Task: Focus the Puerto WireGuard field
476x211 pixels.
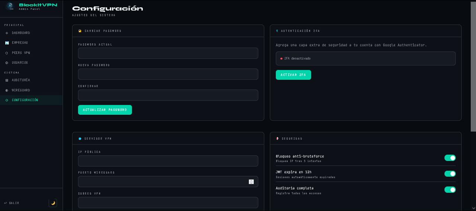Action: pyautogui.click(x=168, y=182)
